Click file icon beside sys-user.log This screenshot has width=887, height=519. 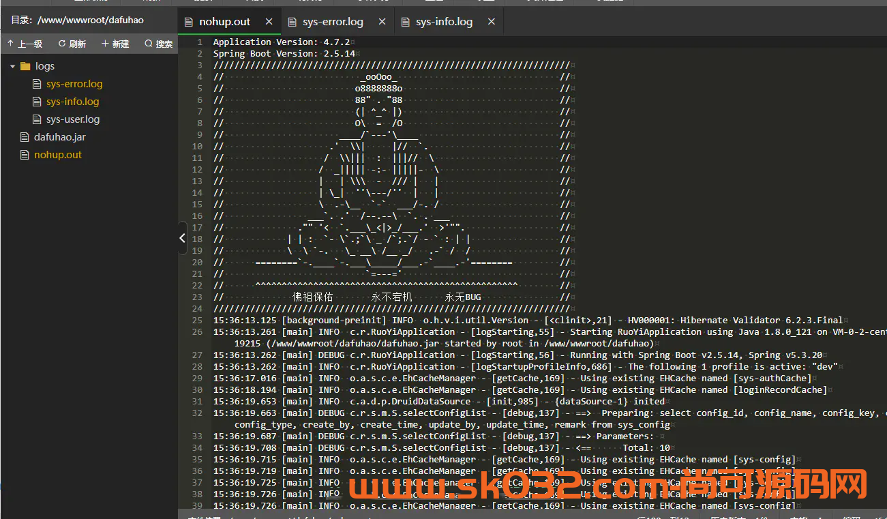coord(37,119)
